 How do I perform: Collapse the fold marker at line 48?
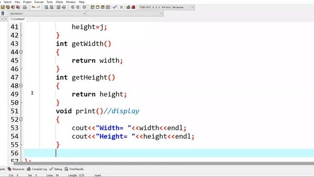(21, 86)
